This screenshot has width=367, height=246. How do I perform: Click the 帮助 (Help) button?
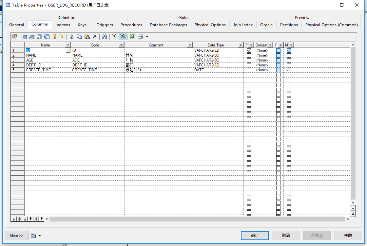point(348,236)
